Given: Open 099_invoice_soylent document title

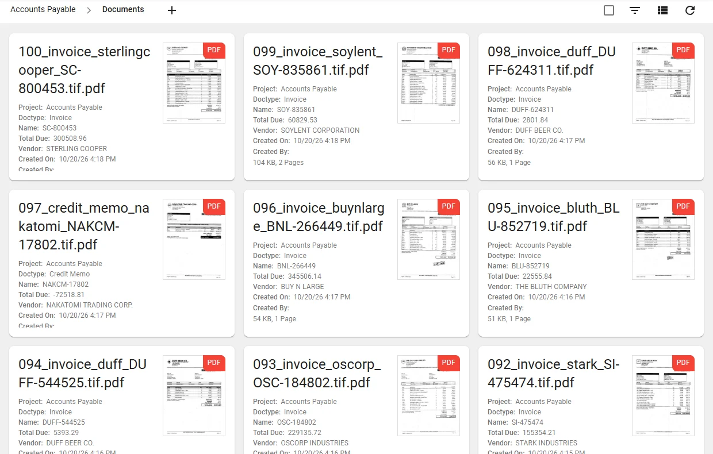Looking at the screenshot, I should (x=318, y=61).
